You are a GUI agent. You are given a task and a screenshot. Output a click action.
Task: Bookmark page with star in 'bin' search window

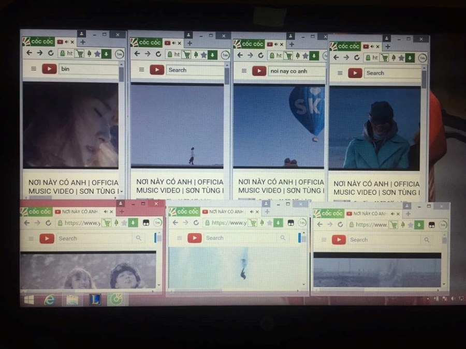97,54
